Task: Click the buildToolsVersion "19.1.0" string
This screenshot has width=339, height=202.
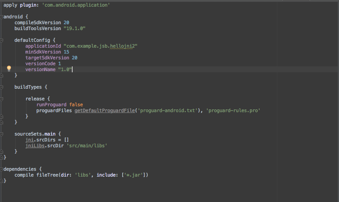Action: point(75,29)
